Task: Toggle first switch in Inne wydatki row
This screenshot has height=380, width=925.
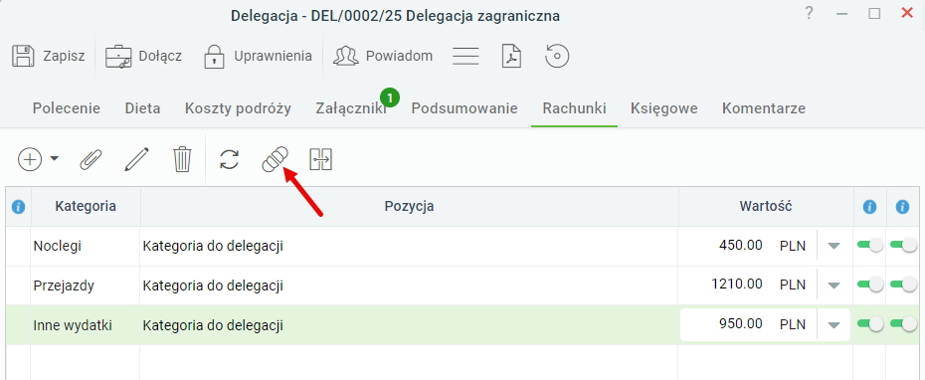Action: click(x=870, y=323)
